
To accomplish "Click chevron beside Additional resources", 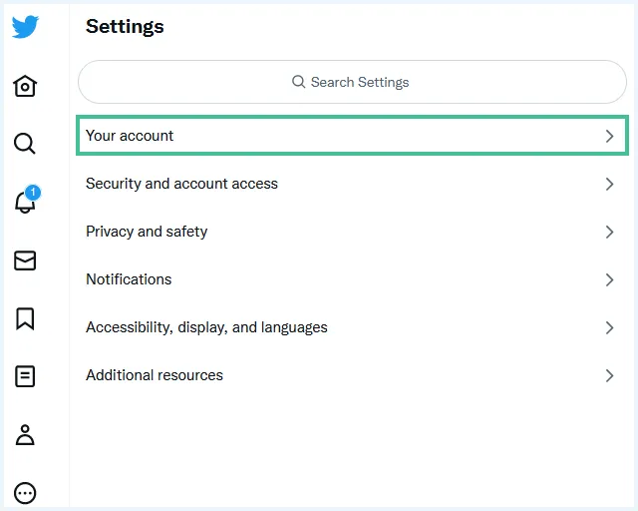I will pyautogui.click(x=609, y=375).
